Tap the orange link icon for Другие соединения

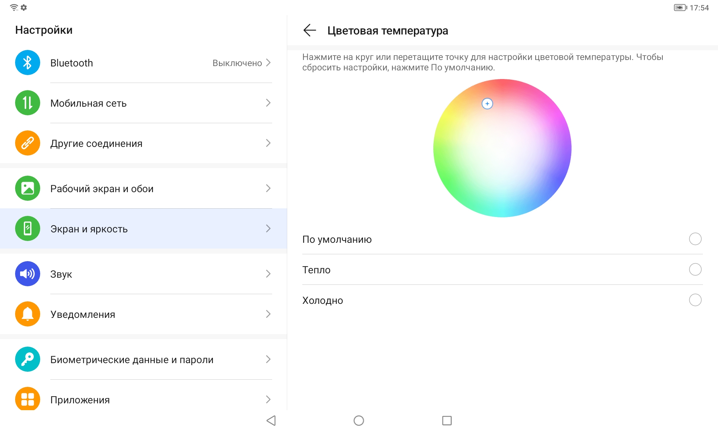pyautogui.click(x=28, y=143)
